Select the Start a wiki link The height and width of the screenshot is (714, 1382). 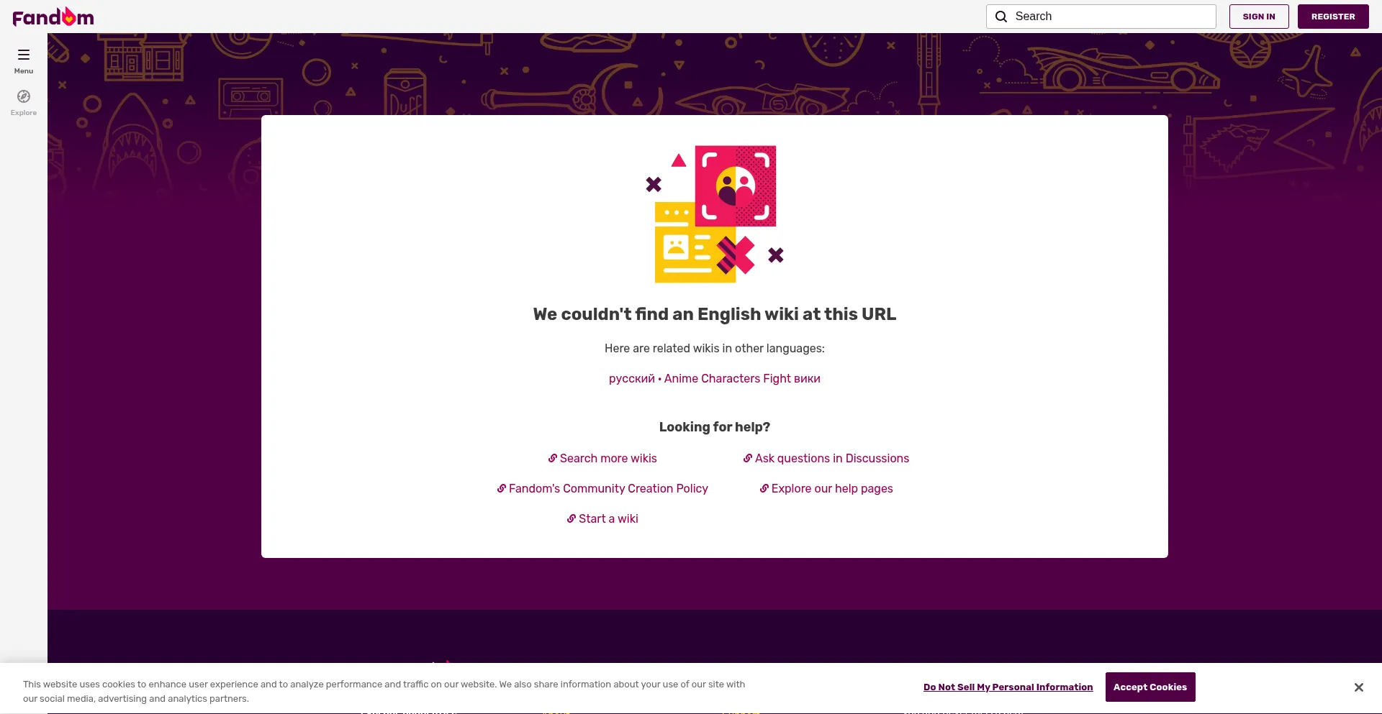602,518
